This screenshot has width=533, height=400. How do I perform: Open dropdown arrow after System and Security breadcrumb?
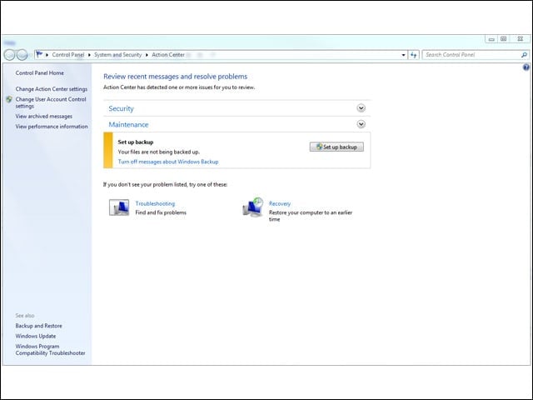point(147,55)
